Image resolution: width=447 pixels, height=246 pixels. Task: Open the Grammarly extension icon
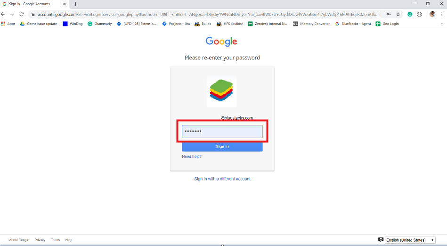410,14
